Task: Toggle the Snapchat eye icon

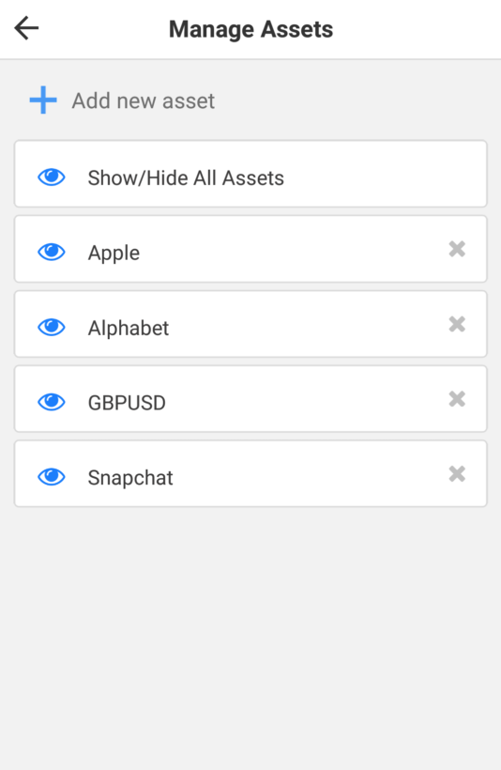Action: (x=52, y=477)
